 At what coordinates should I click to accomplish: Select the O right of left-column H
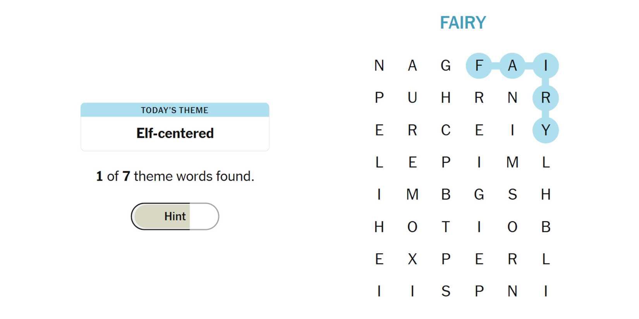412,227
